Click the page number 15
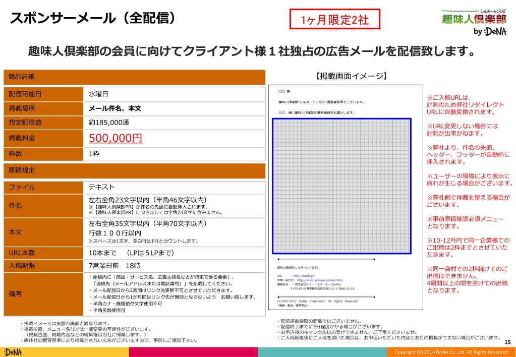Image resolution: width=516 pixels, height=357 pixels. click(507, 342)
